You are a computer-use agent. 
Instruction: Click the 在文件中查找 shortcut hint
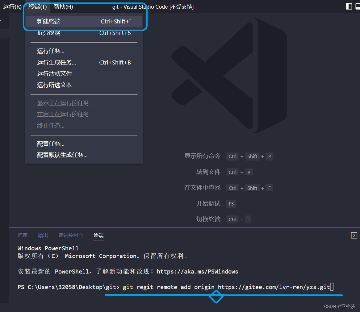[x=202, y=188]
